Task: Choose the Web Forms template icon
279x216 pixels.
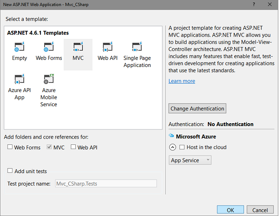Action: [49, 47]
